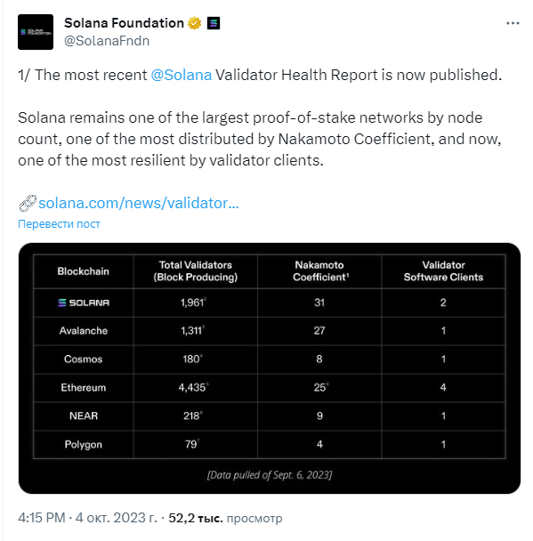
Task: Open the @SolanaFndn handle link
Action: [x=107, y=41]
